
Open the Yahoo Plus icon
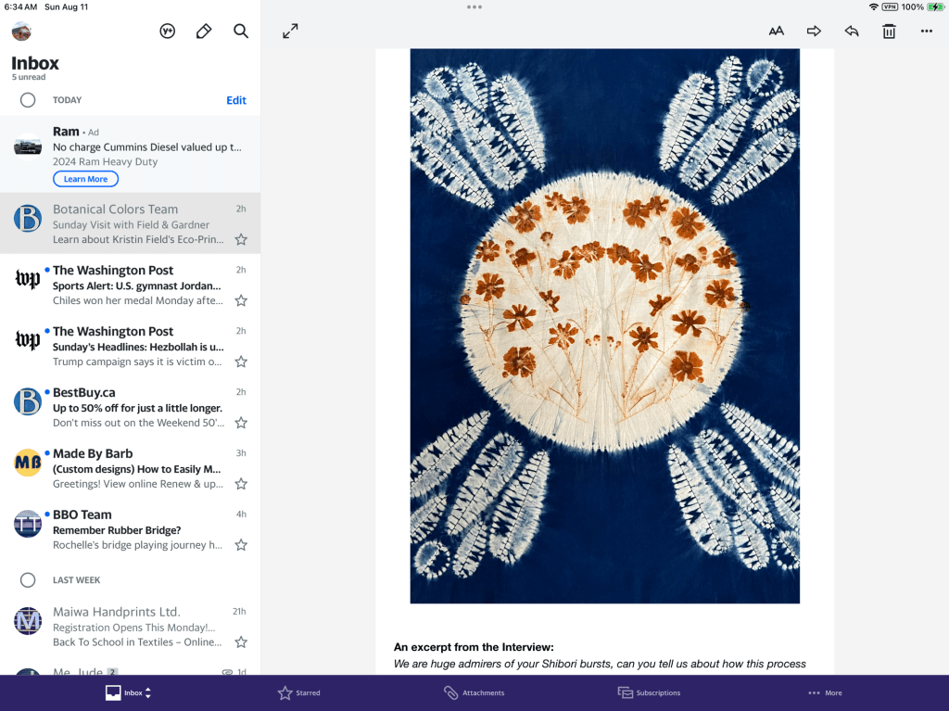tap(168, 32)
